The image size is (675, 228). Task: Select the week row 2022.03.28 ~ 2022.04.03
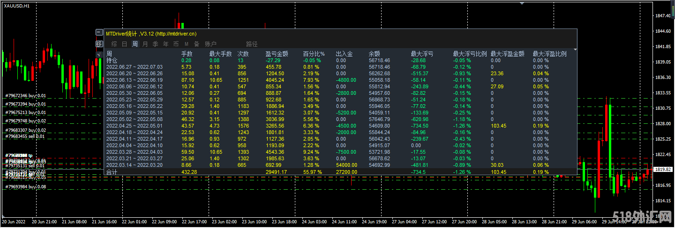tap(340, 152)
